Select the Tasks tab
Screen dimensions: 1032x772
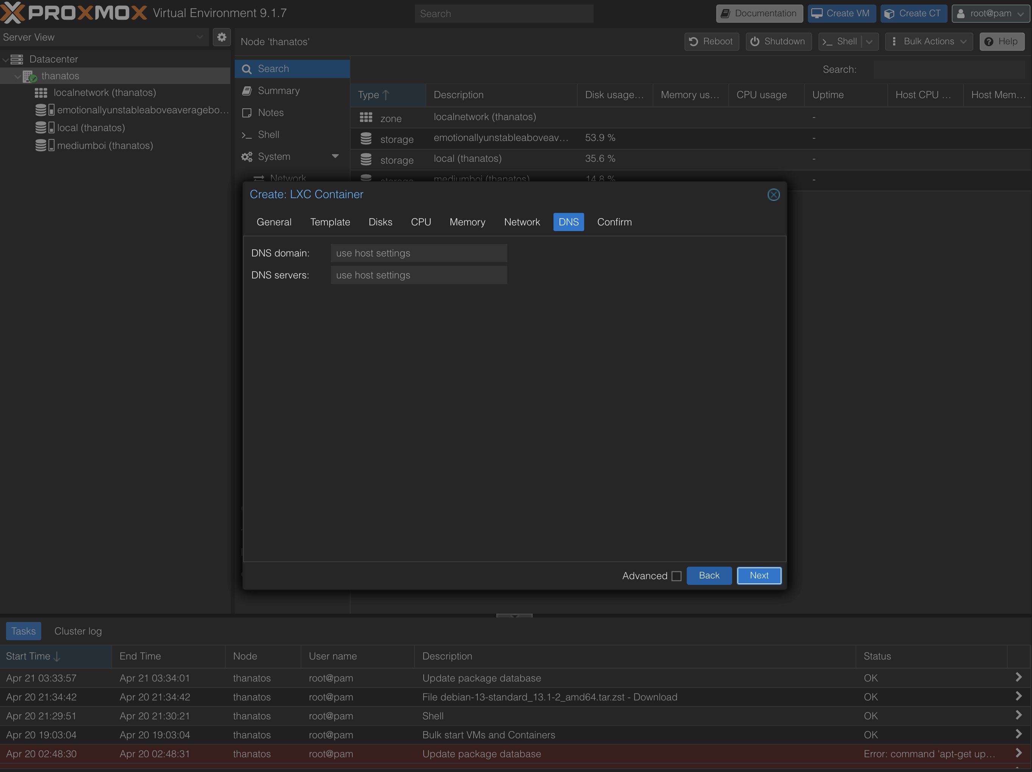click(x=23, y=631)
